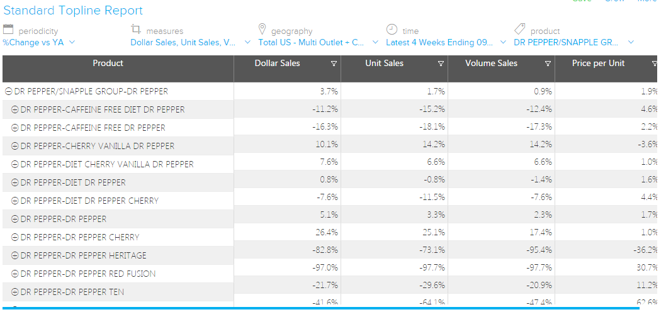Open the Unit Sales column filter
Screen dimensions: 666x312
[x=441, y=64]
